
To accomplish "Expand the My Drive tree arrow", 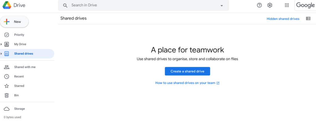I will click(2, 44).
